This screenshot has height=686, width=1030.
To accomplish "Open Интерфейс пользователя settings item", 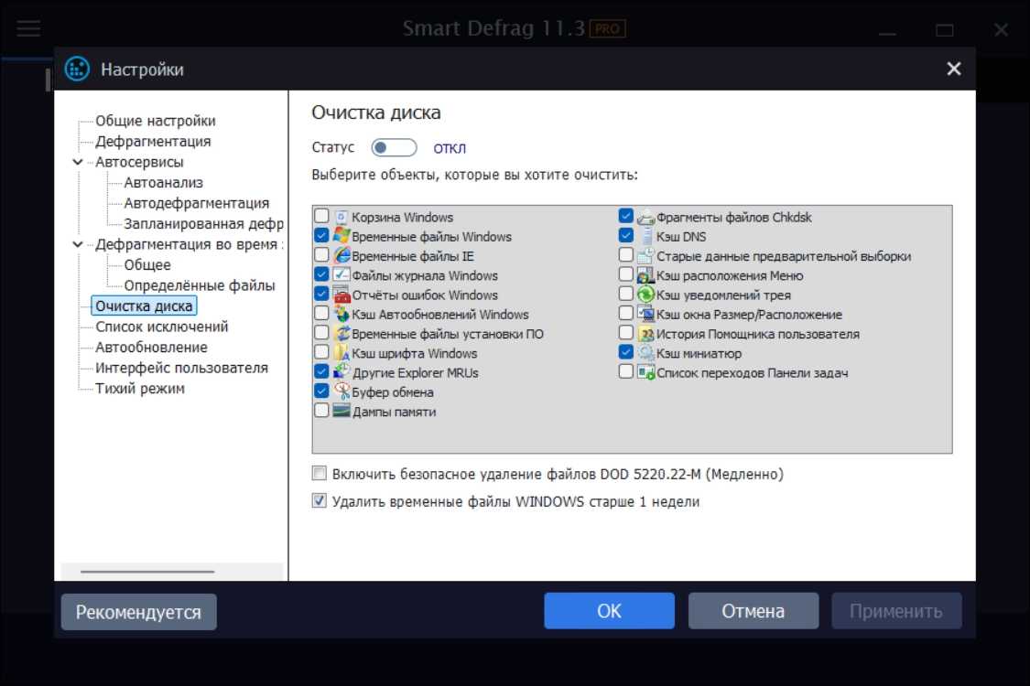I will pyautogui.click(x=181, y=368).
